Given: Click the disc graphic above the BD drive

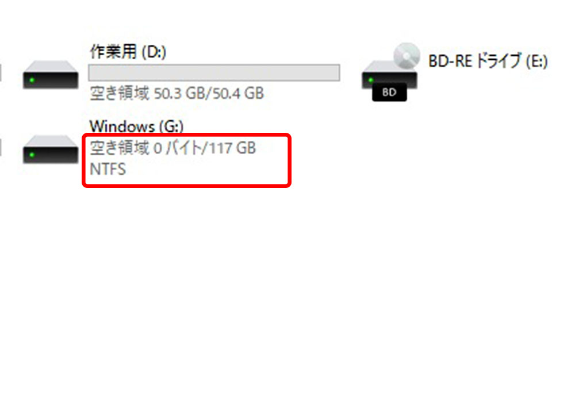Looking at the screenshot, I should 407,56.
